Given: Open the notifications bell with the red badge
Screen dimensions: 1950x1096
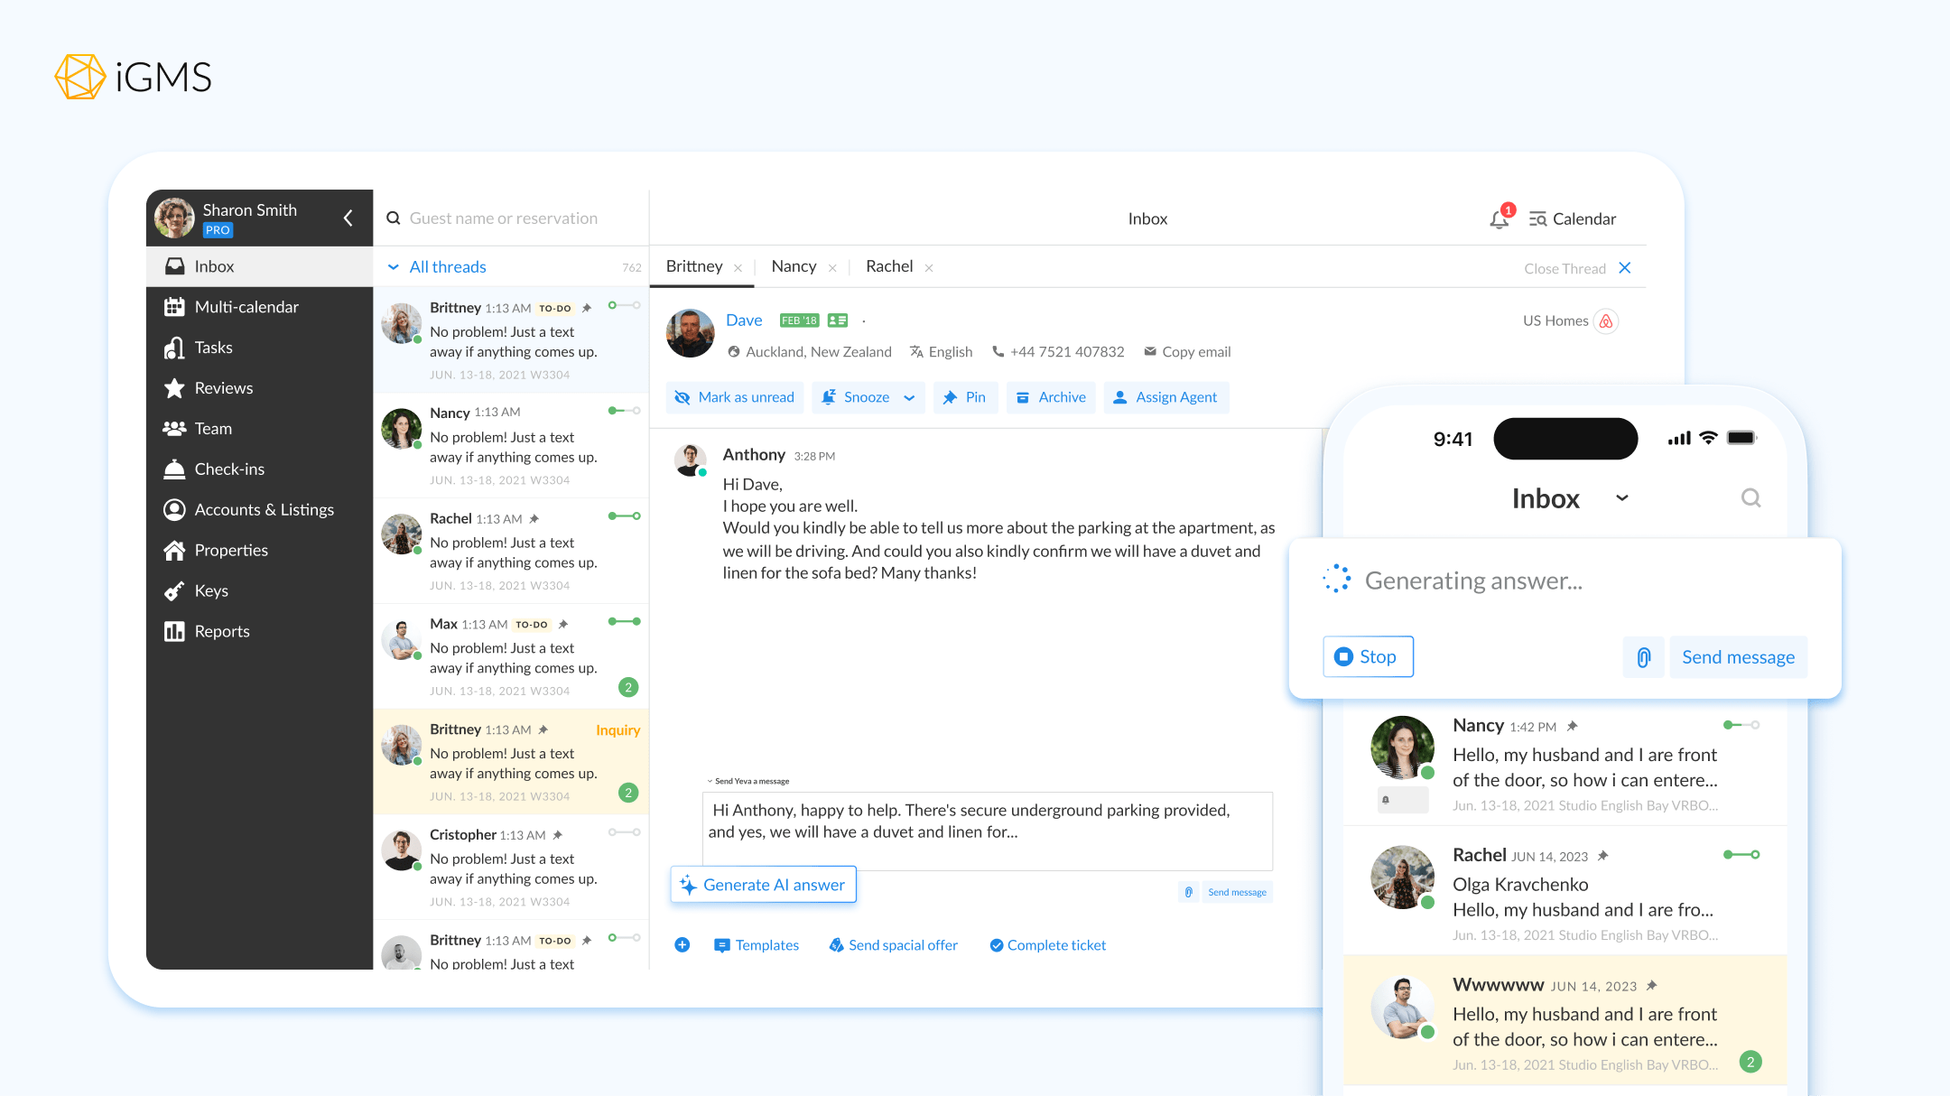Looking at the screenshot, I should tap(1498, 218).
